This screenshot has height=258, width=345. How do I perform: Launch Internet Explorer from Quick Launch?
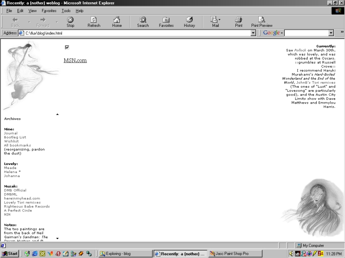coord(35,254)
